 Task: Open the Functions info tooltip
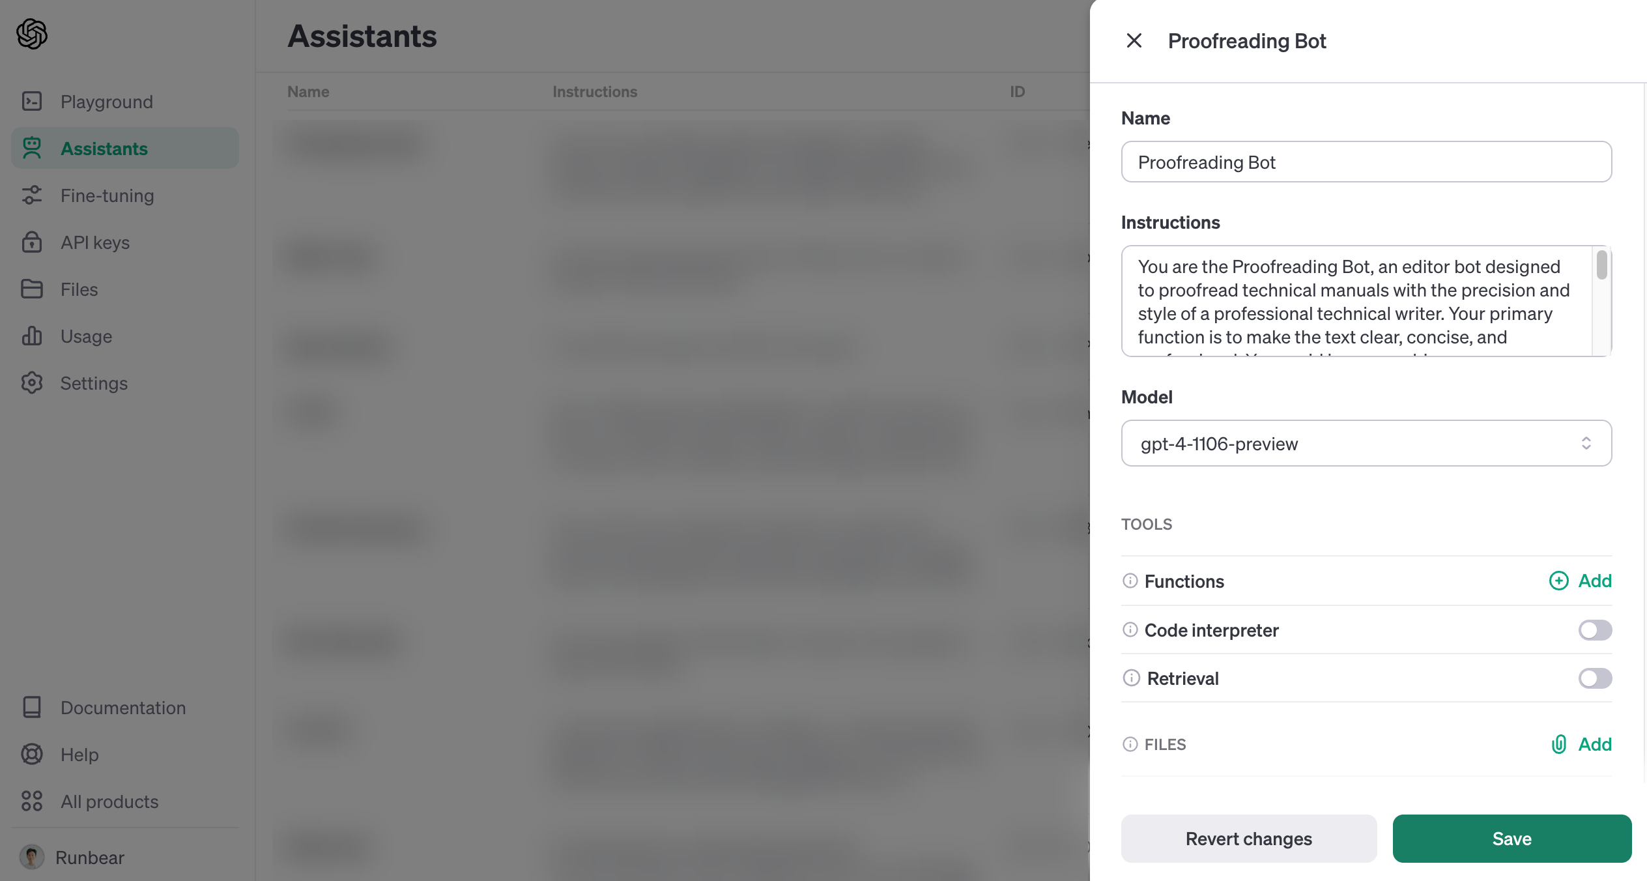coord(1130,581)
